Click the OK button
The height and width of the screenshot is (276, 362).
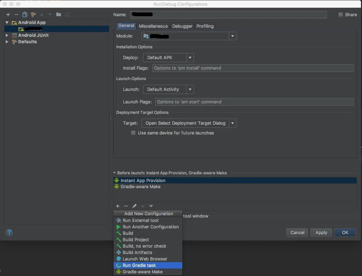tap(345, 232)
